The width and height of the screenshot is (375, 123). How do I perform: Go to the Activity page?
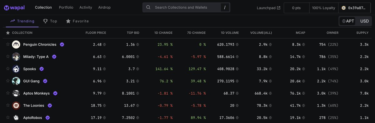click(x=86, y=7)
